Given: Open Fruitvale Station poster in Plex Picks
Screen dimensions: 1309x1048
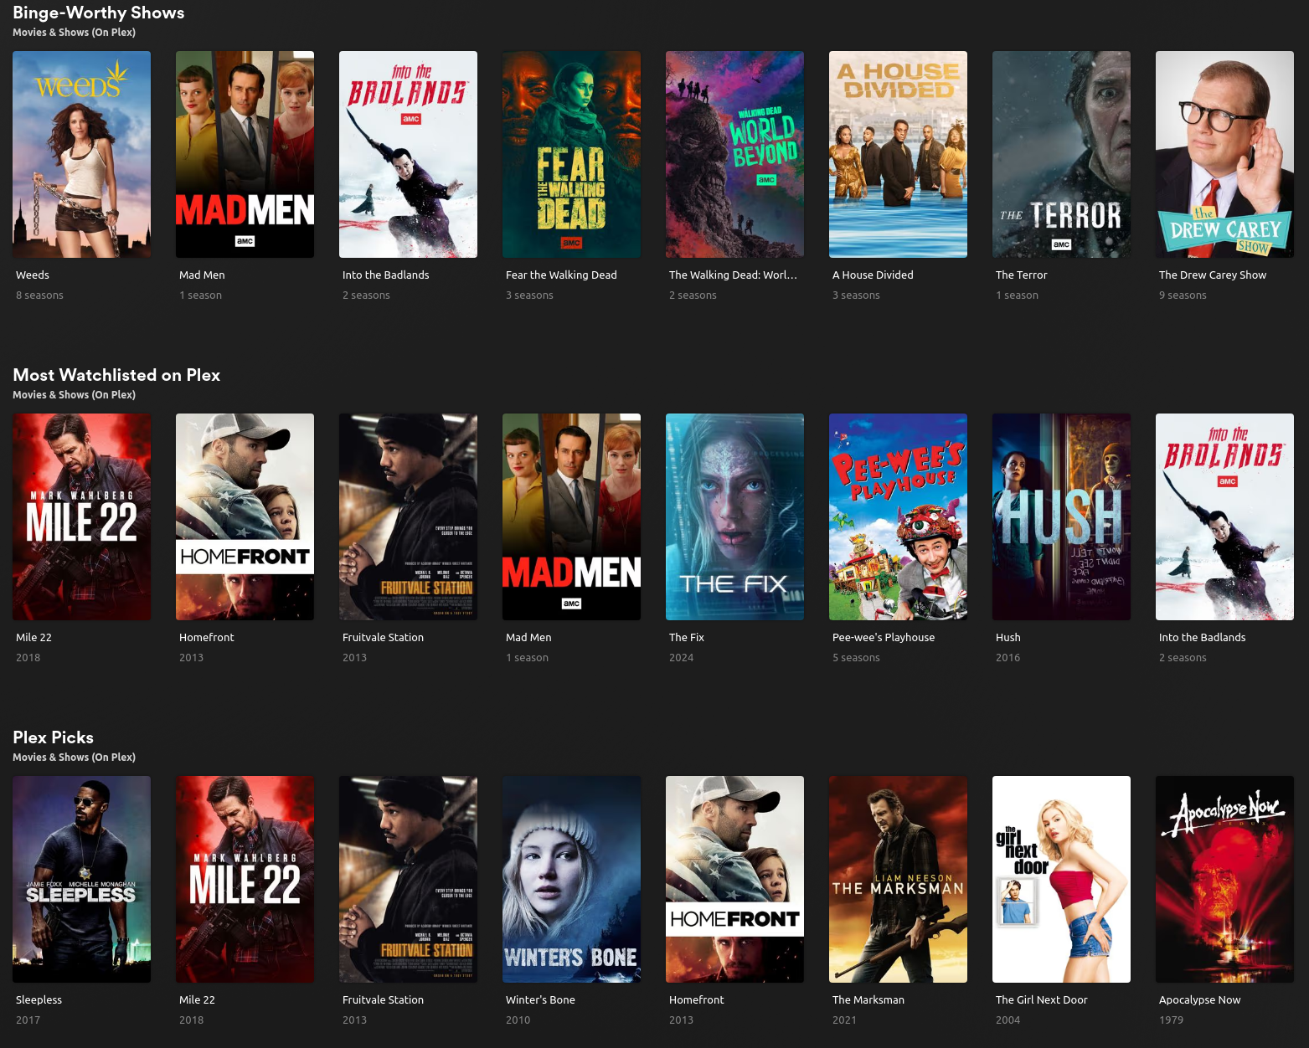Looking at the screenshot, I should (408, 879).
